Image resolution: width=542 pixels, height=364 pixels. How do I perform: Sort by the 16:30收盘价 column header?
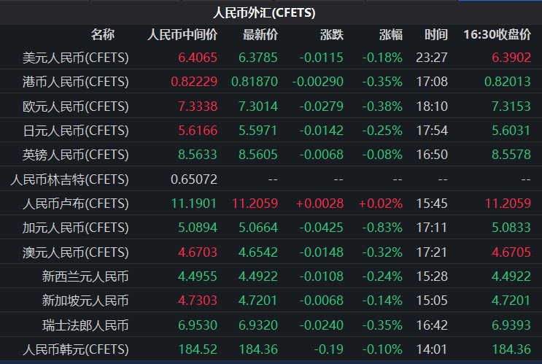pyautogui.click(x=497, y=34)
